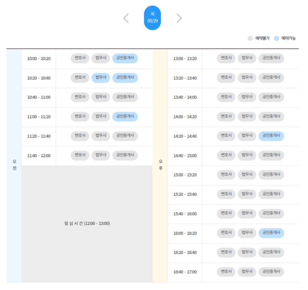Viewport: 308px width, 290px height.
Task: Book 공인중개사 for 10:20 - 10:40
Action: [125, 78]
